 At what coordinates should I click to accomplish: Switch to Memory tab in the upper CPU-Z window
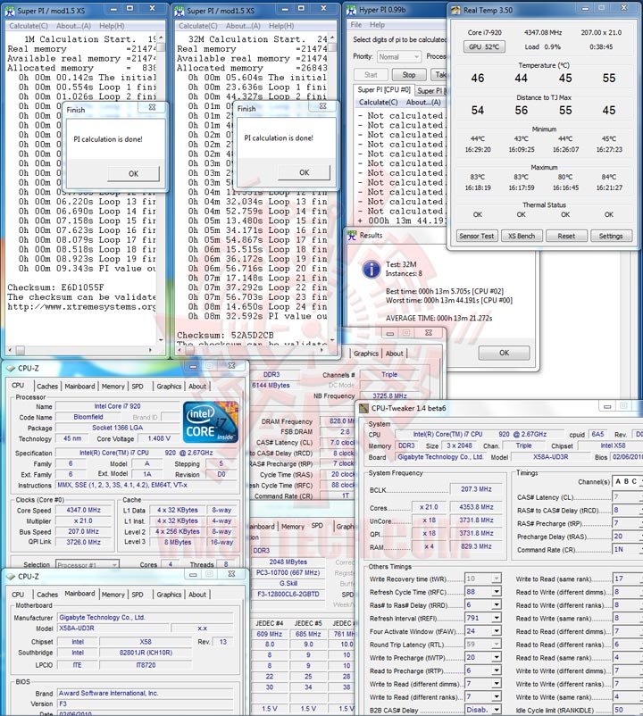[113, 387]
